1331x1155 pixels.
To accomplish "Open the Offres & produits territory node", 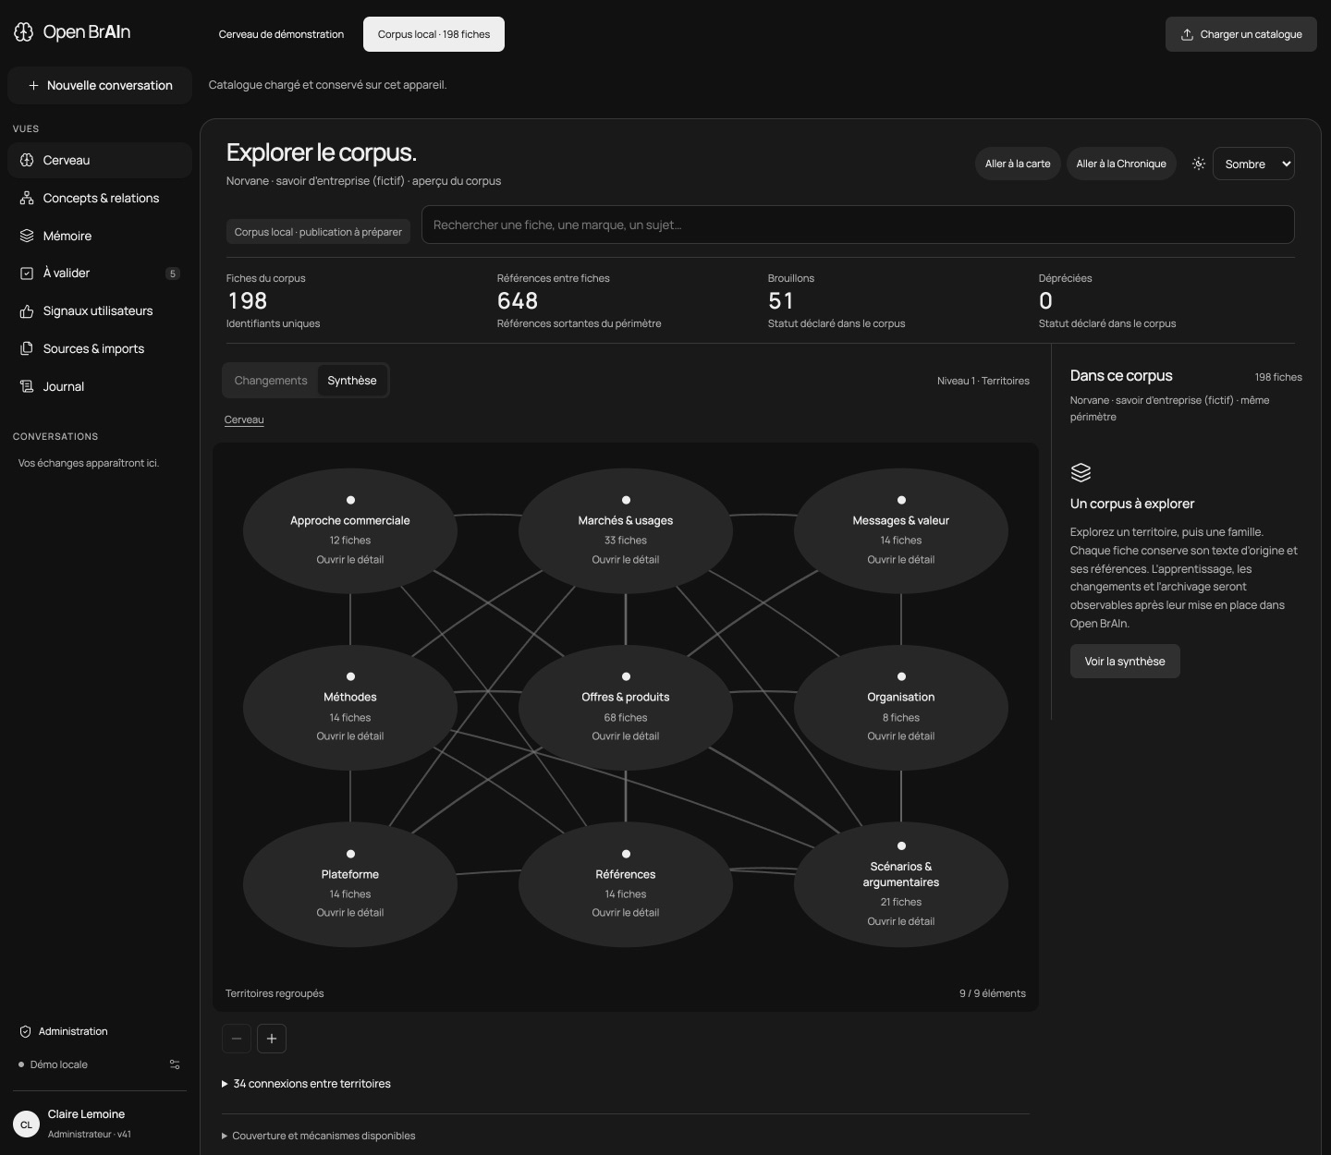I will click(626, 707).
